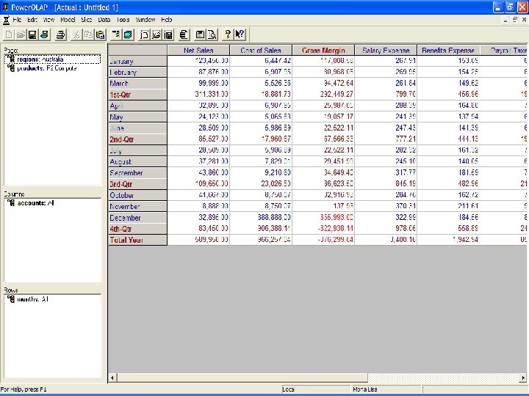
Task: Select January Net Sales cell 123,456.00
Action: [x=198, y=61]
